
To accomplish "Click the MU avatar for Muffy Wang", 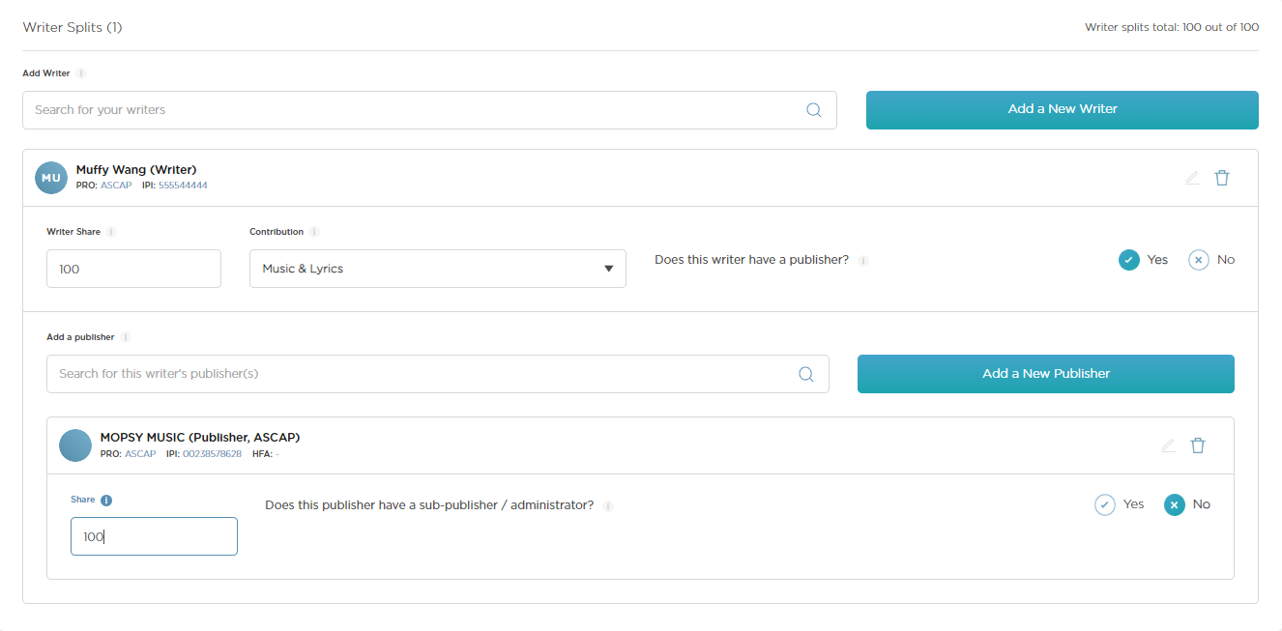I will coord(51,178).
